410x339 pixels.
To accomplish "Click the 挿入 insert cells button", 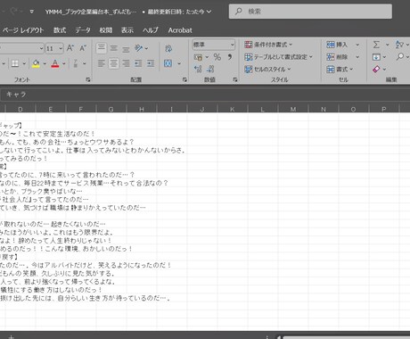I will 337,45.
